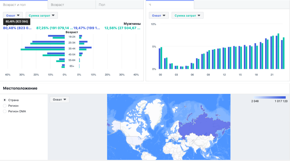Expand Охват dropdown above hourly chart

pyautogui.click(x=159, y=15)
